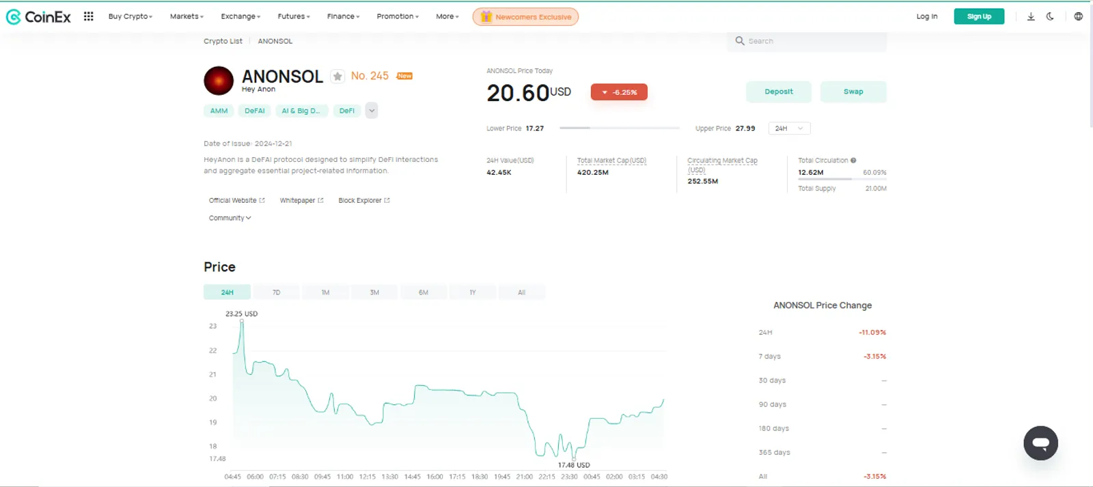Click the download app icon
1093x487 pixels.
(1031, 16)
